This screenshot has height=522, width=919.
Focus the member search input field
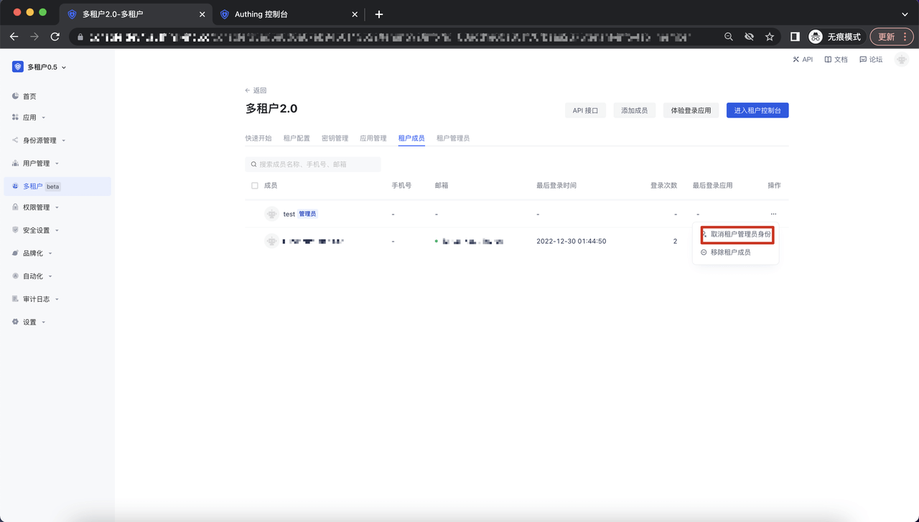tap(316, 164)
